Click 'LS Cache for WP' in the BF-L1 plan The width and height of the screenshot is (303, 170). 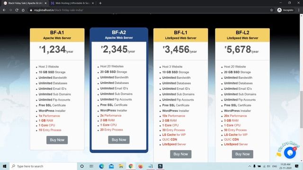point(174,135)
